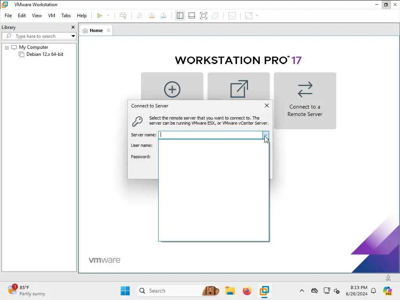Click VMware Workstation taskbar icon

264,291
